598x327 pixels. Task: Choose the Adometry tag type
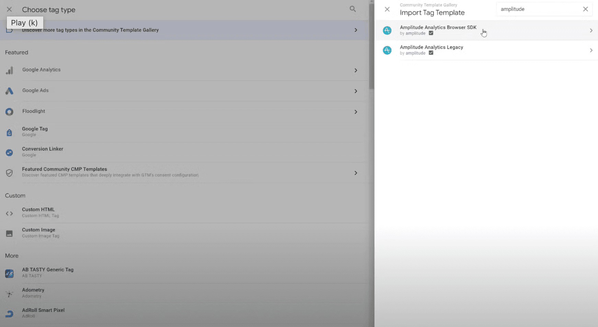click(184, 293)
